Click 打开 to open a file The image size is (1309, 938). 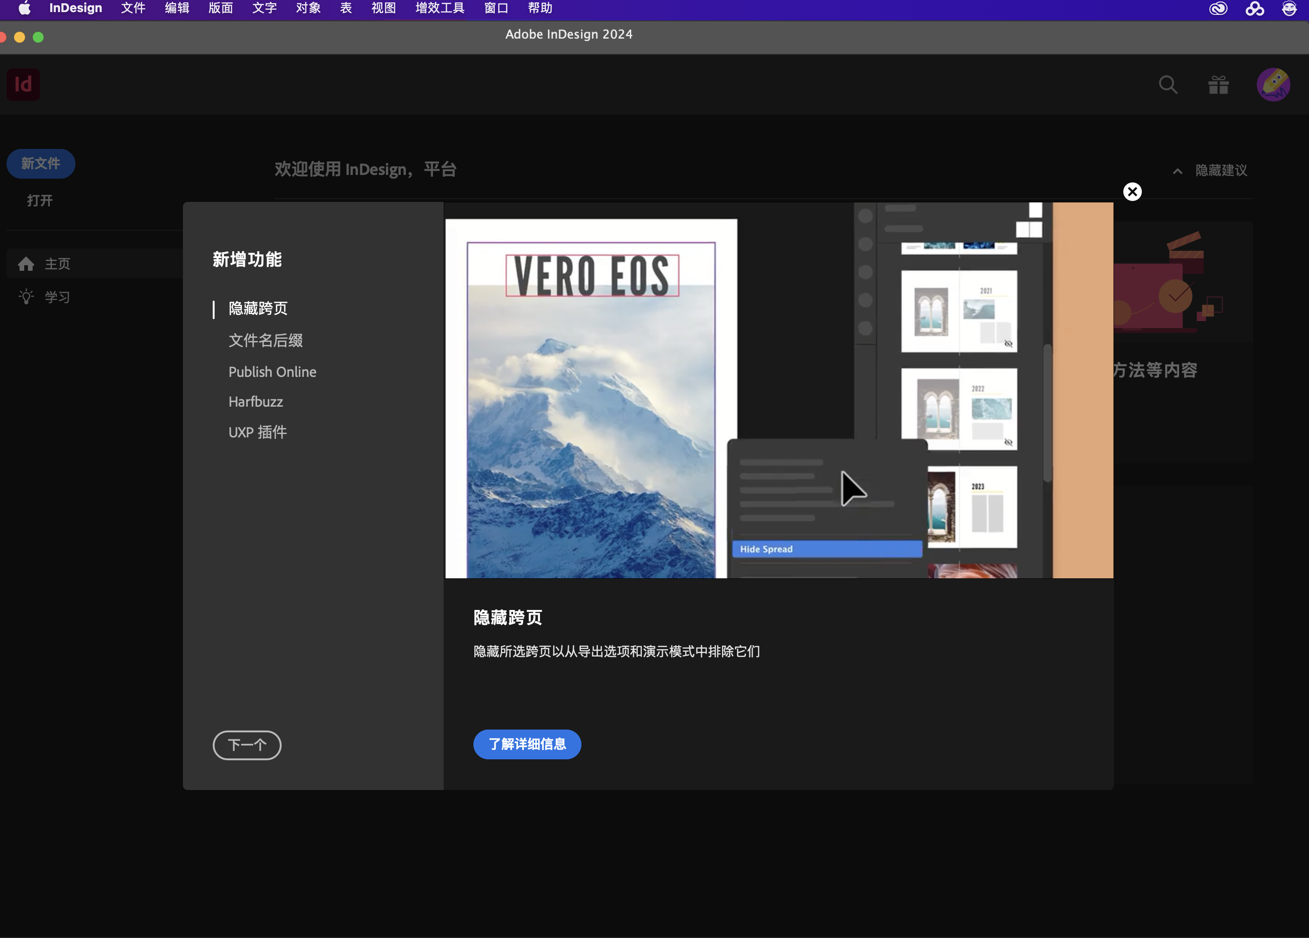[x=39, y=200]
